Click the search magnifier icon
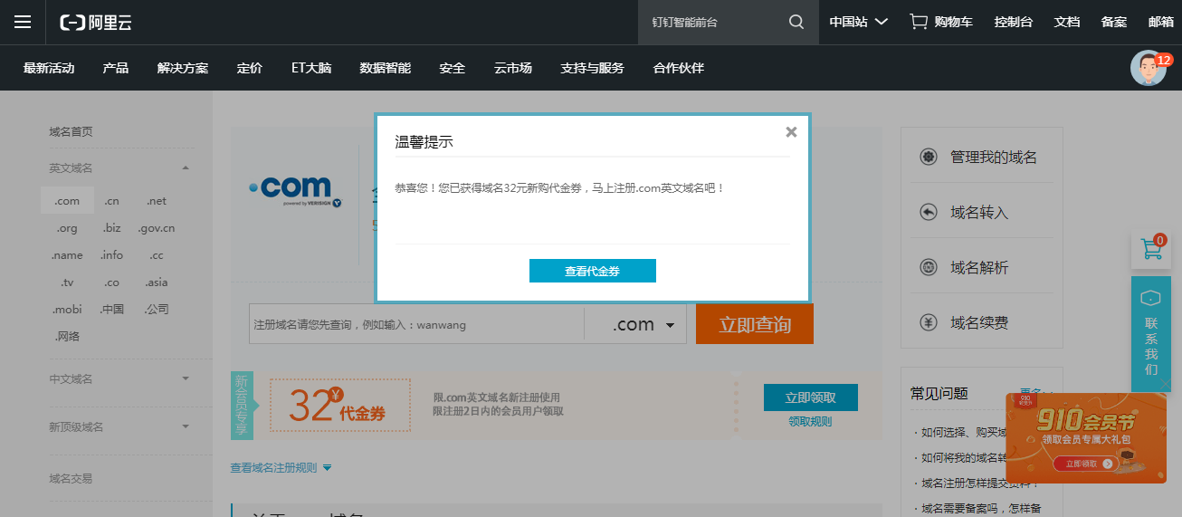The image size is (1182, 517). pos(796,23)
